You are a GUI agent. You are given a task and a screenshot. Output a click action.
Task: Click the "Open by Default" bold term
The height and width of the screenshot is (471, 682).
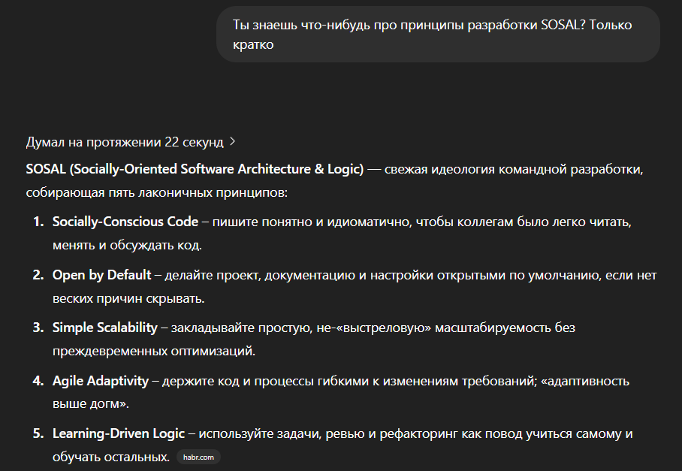point(101,275)
